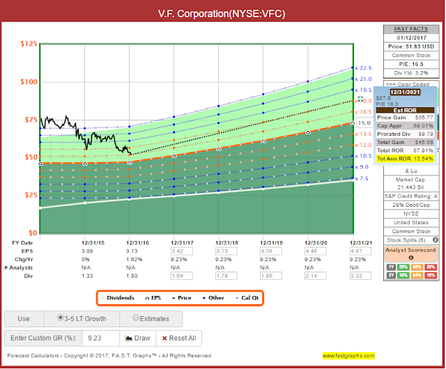Click the 15.0 P/E multiple box
446x369 pixels.
click(x=364, y=123)
